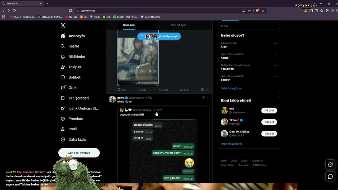Click the gönderi paylaştı new posts pill
Image resolution: width=338 pixels, height=190 pixels.
point(159,36)
